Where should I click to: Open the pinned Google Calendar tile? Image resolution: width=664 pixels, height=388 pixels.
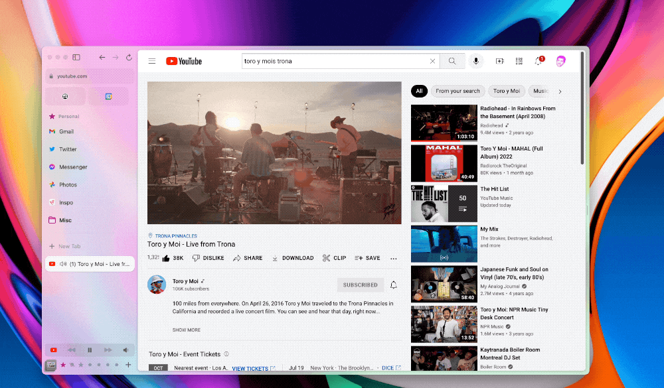(x=108, y=96)
